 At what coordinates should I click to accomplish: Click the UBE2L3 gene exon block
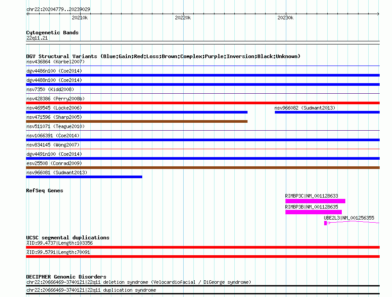pyautogui.click(x=325, y=223)
